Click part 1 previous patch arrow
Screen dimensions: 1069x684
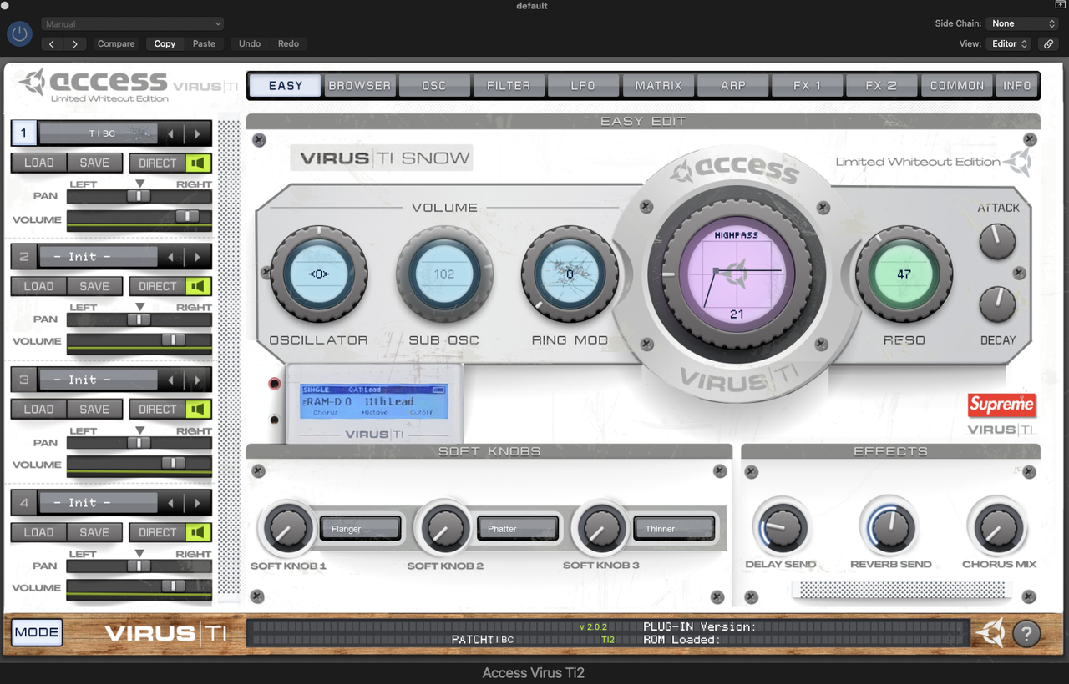pos(171,133)
